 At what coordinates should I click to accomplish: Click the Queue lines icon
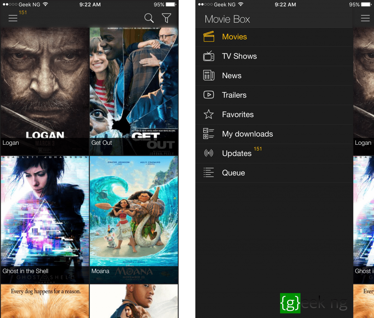tap(209, 173)
